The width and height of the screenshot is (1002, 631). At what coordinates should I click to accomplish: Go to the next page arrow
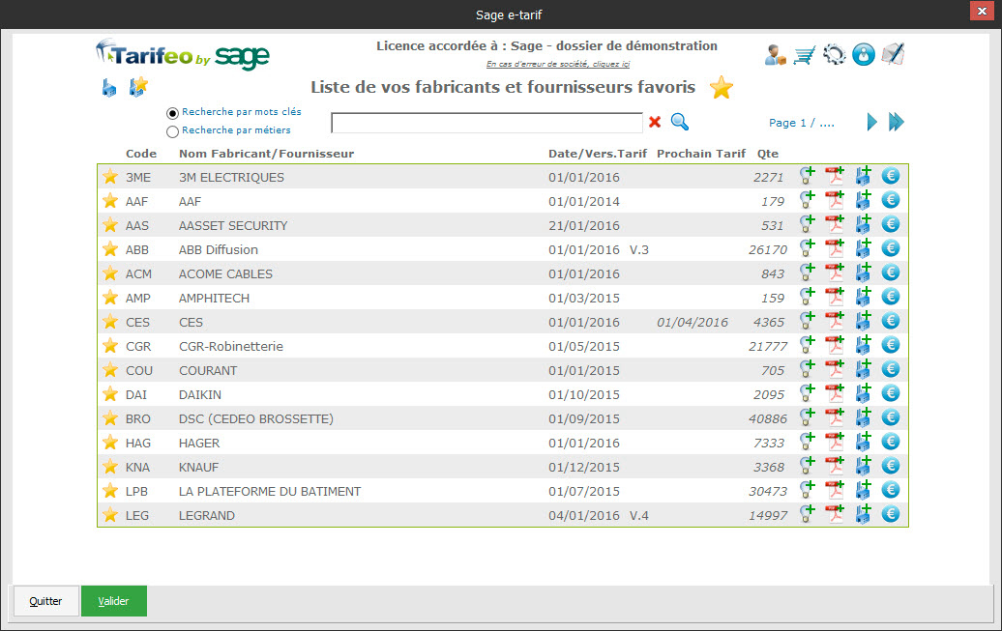point(871,122)
